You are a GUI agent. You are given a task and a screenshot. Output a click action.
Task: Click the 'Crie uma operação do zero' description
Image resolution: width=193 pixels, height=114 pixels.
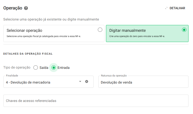(137, 36)
